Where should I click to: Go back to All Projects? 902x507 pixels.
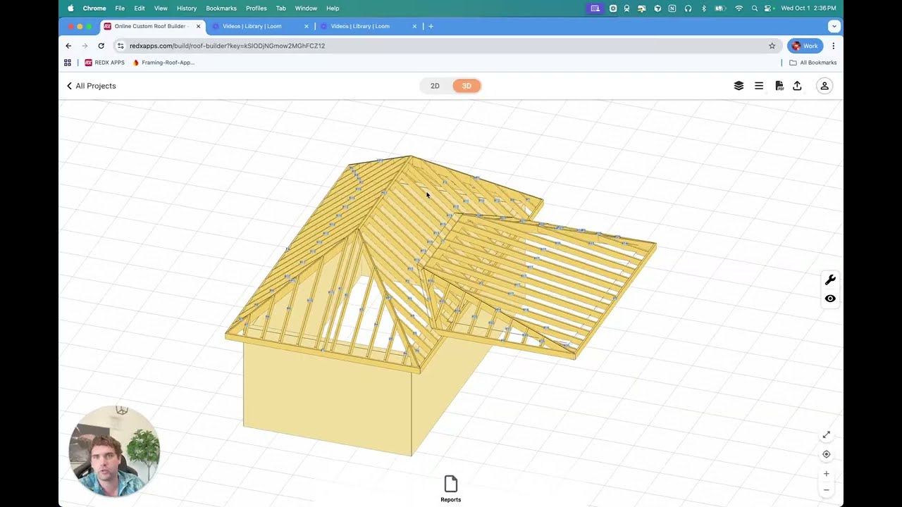pyautogui.click(x=91, y=86)
